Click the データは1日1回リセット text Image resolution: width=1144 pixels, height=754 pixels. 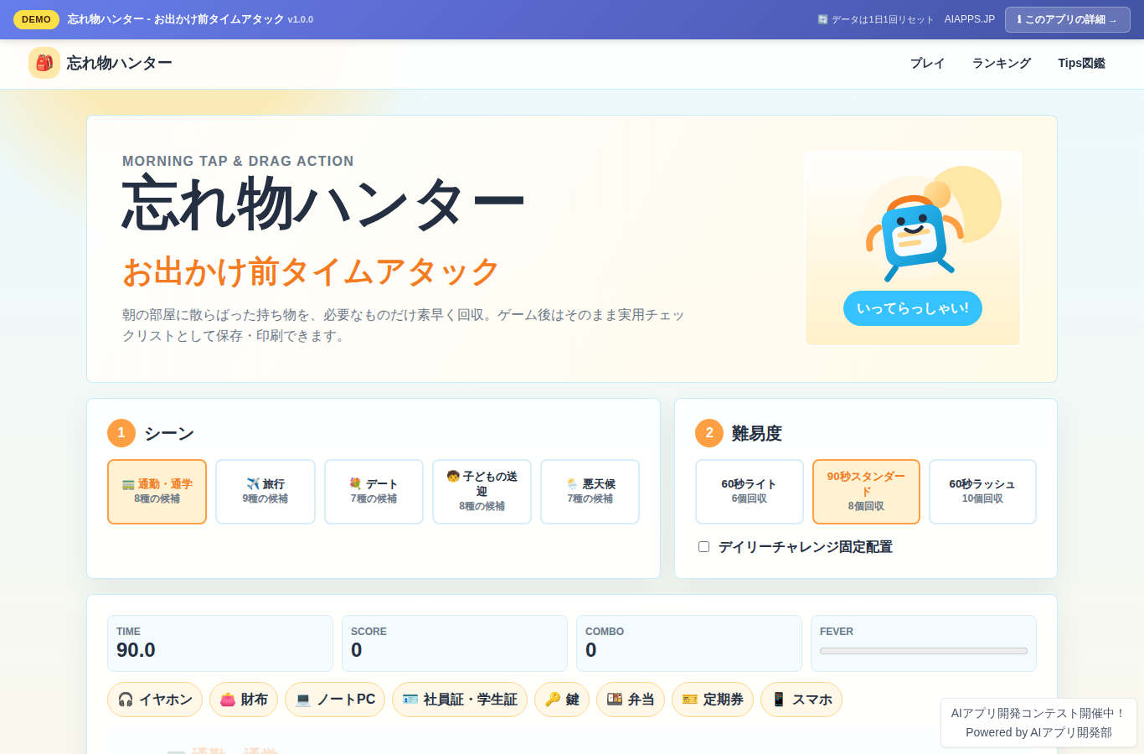pyautogui.click(x=882, y=19)
